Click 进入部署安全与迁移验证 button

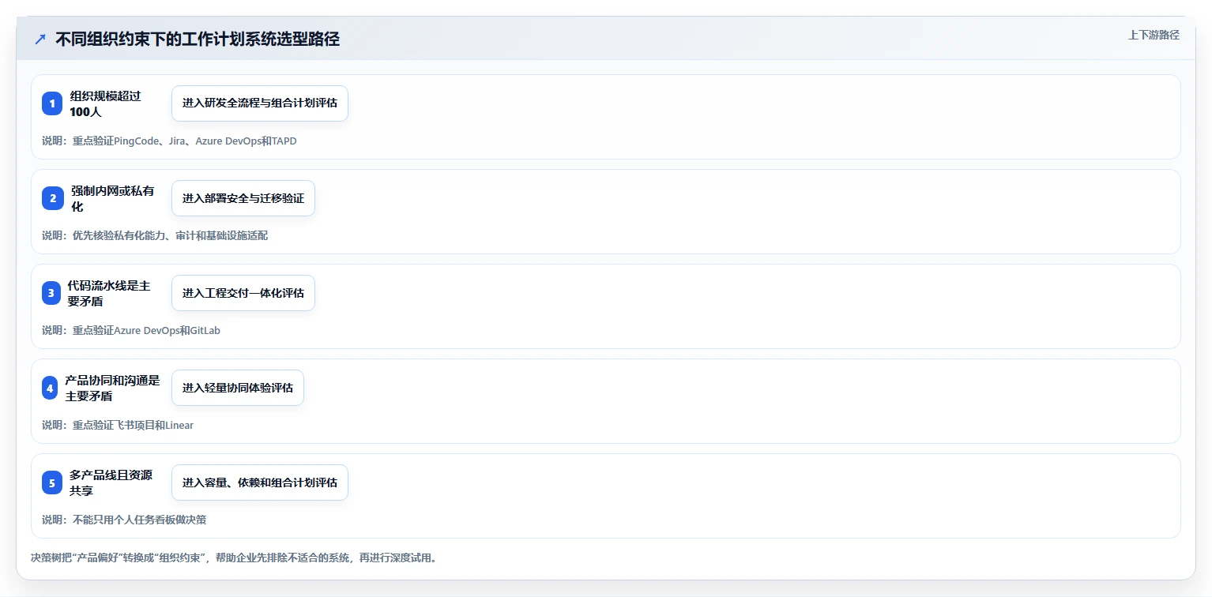coord(243,198)
